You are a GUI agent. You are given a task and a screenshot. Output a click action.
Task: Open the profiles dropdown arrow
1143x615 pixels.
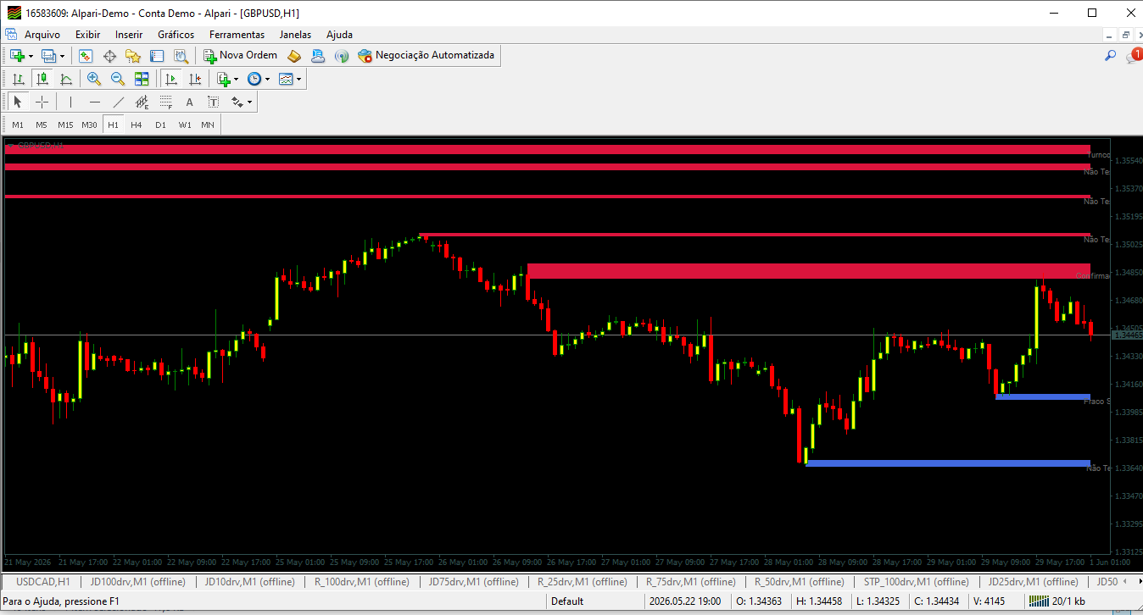click(x=62, y=56)
